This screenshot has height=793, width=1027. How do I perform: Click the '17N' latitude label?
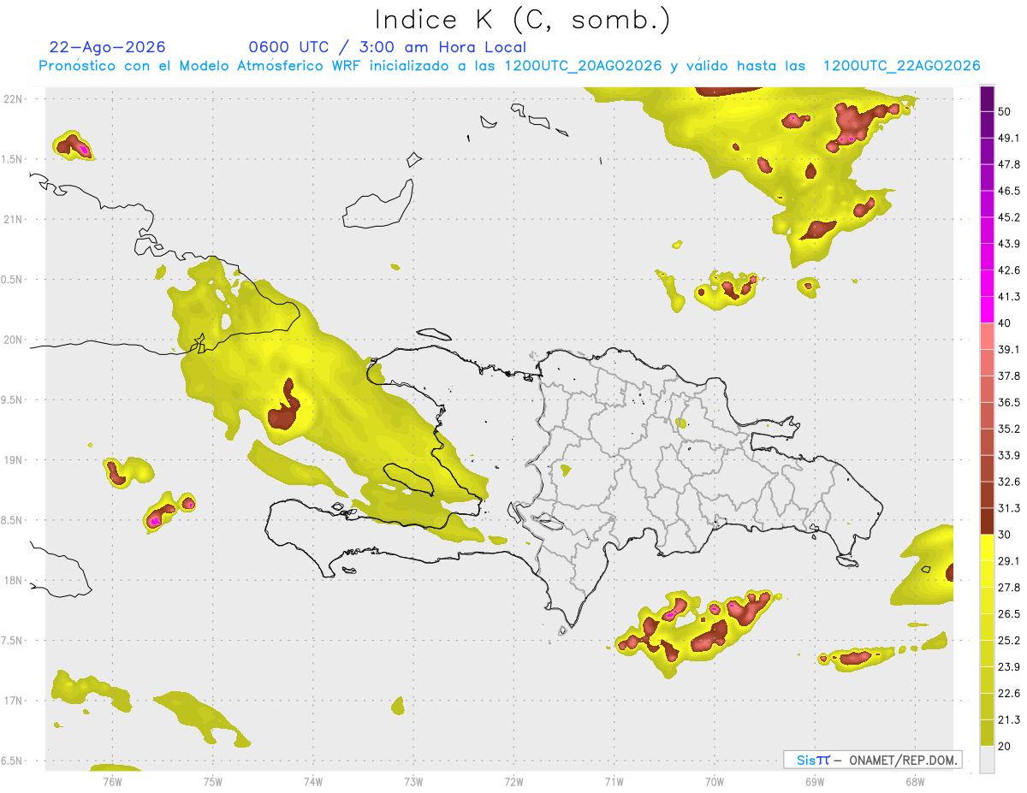[x=14, y=701]
